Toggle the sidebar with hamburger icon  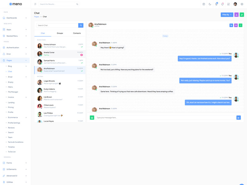tap(35, 4)
